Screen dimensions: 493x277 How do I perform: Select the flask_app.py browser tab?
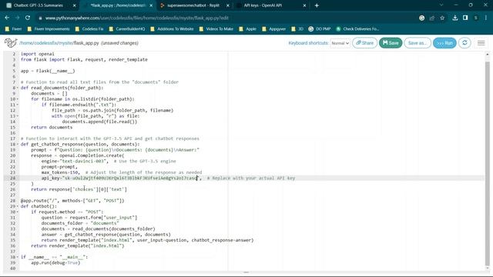pyautogui.click(x=118, y=5)
